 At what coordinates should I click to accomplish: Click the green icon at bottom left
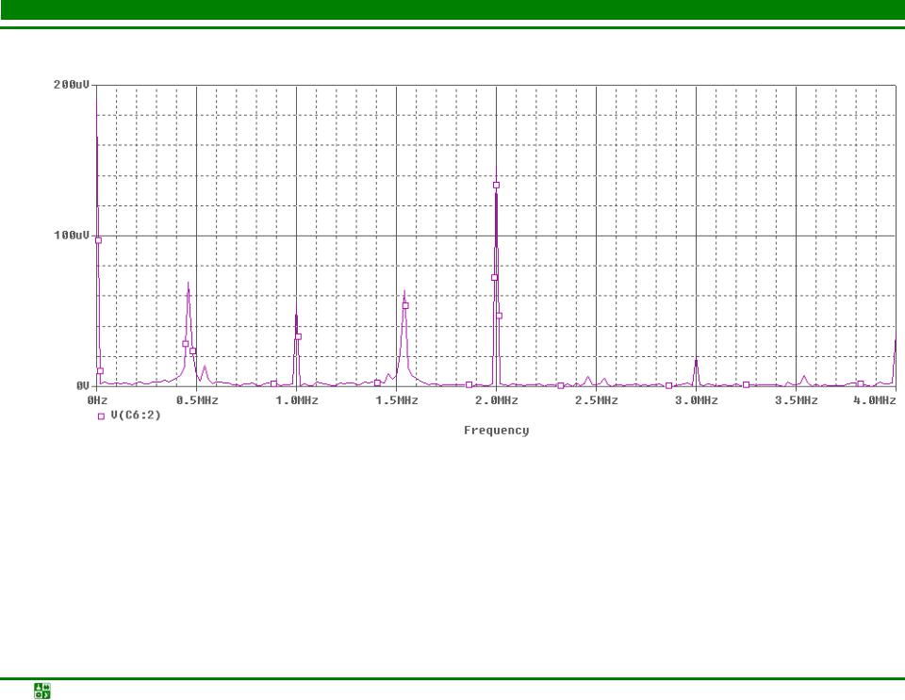click(x=42, y=691)
